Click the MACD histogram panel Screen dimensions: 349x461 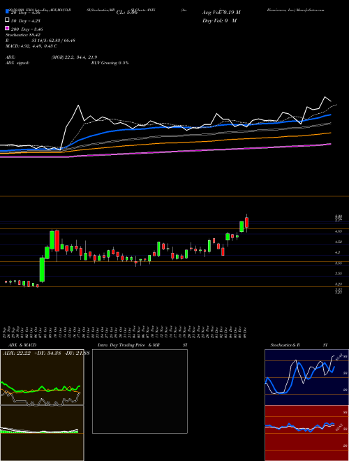(42, 433)
